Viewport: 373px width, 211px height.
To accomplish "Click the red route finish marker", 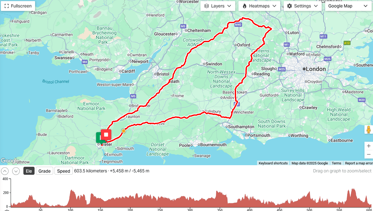I will coord(106,135).
